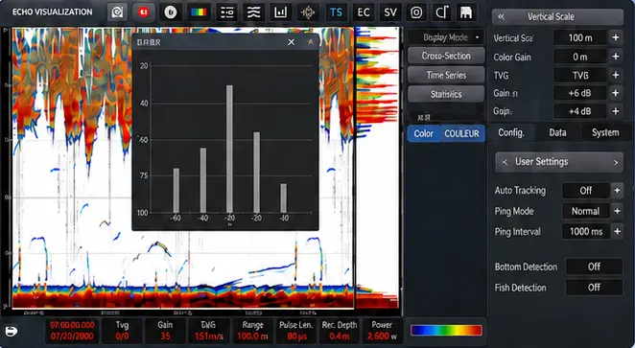The height and width of the screenshot is (348, 635).
Task: Toggle Fish Detection Off
Action: (594, 288)
